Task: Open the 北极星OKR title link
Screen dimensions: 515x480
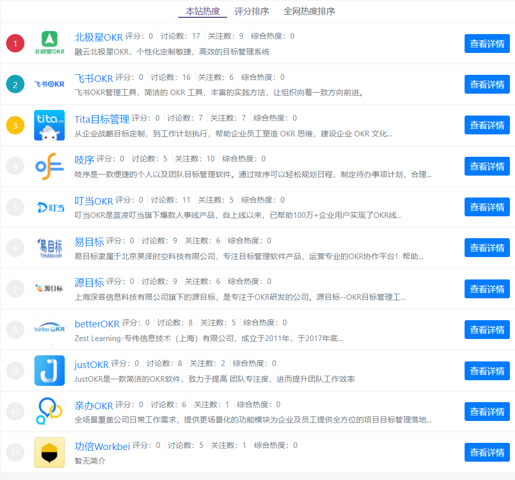Action: coord(98,37)
